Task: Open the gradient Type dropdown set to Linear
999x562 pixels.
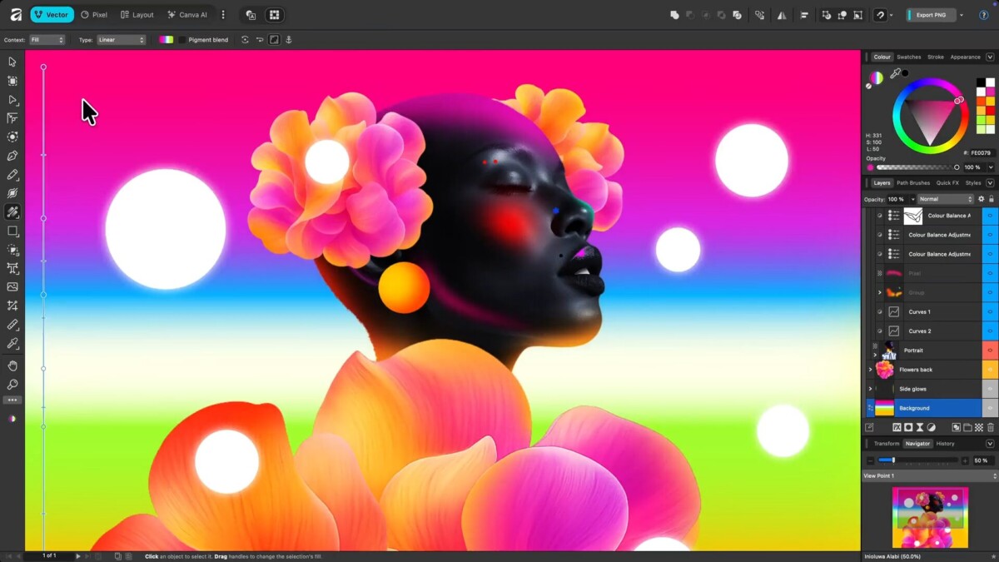Action: coord(122,40)
